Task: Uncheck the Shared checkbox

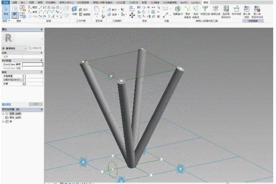Action: point(24,84)
